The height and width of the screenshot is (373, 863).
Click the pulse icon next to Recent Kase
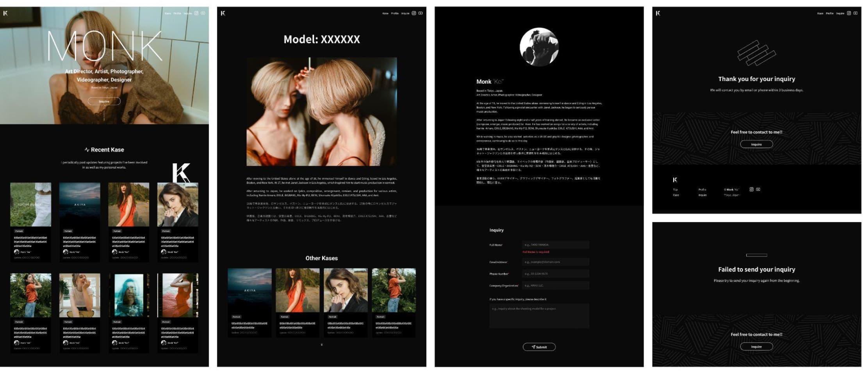pos(87,150)
